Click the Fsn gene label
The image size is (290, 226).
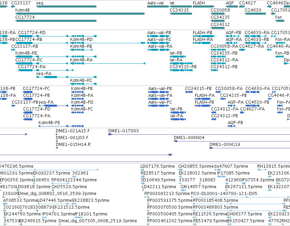pyautogui.click(x=278, y=17)
